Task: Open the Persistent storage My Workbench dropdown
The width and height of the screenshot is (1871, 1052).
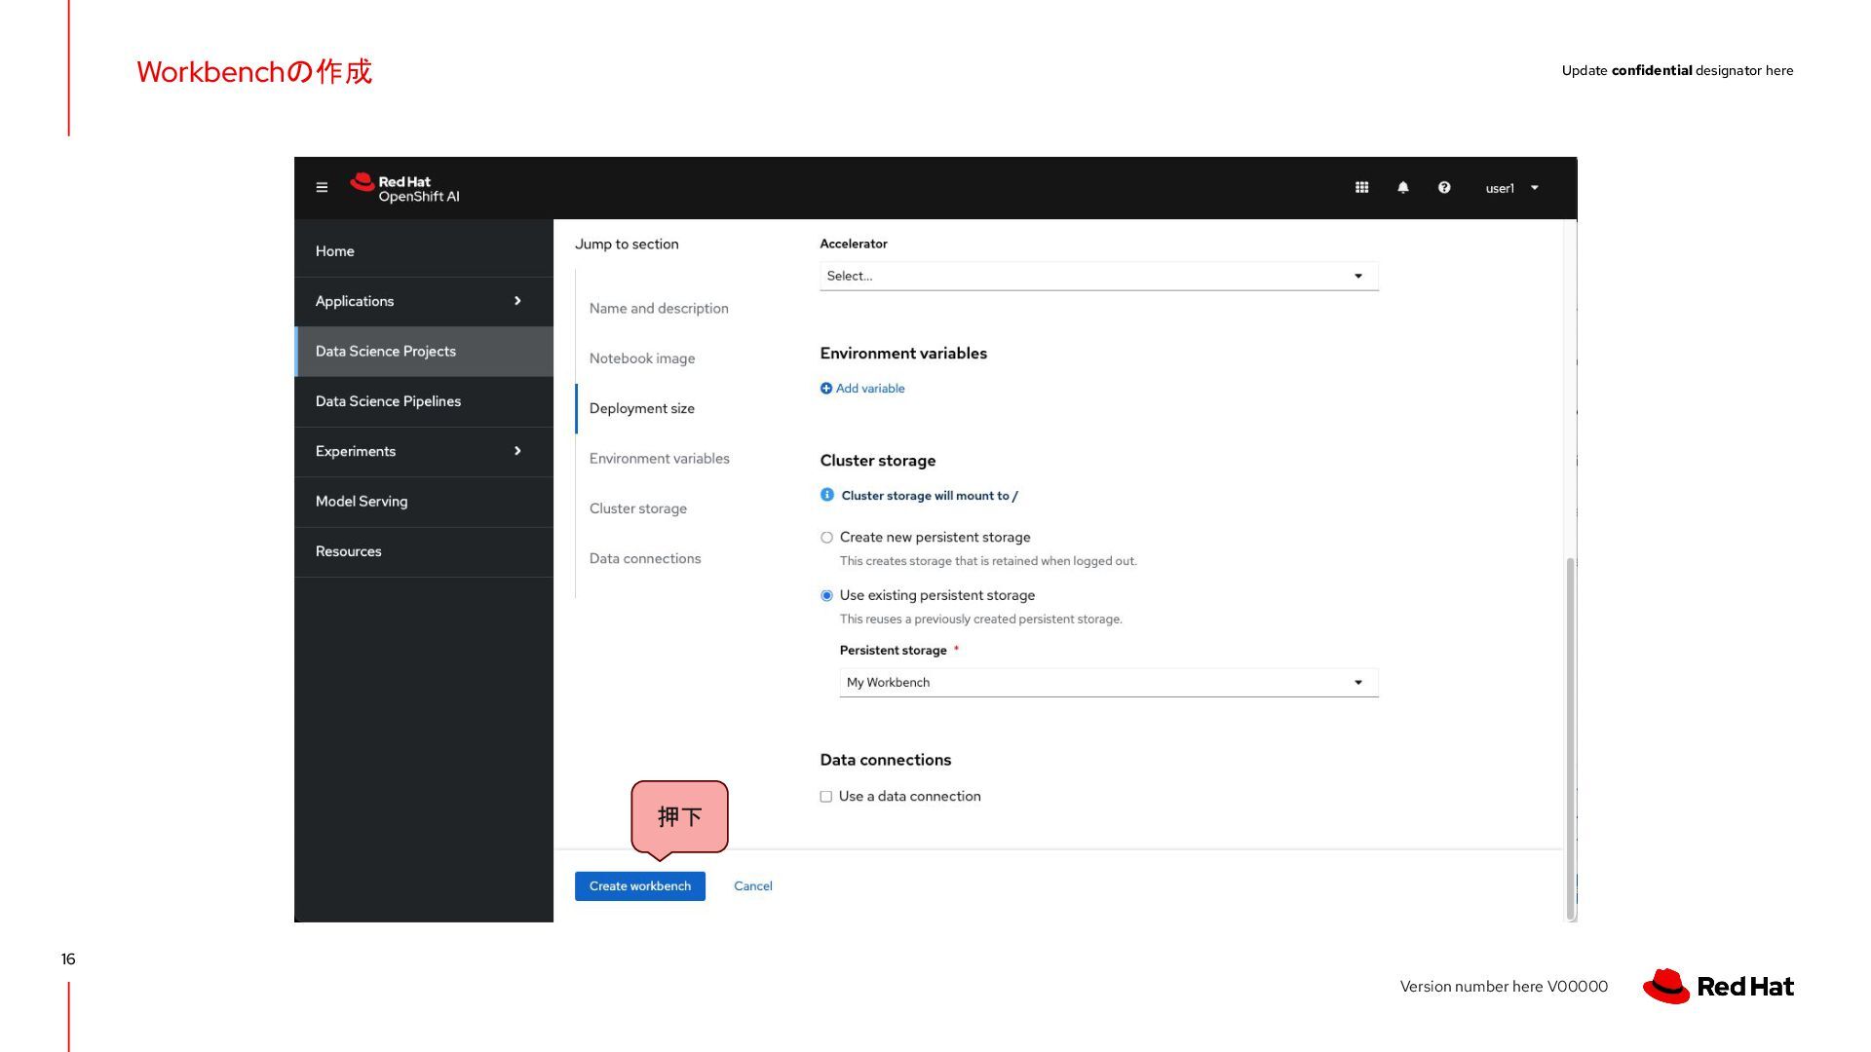Action: click(x=1108, y=683)
